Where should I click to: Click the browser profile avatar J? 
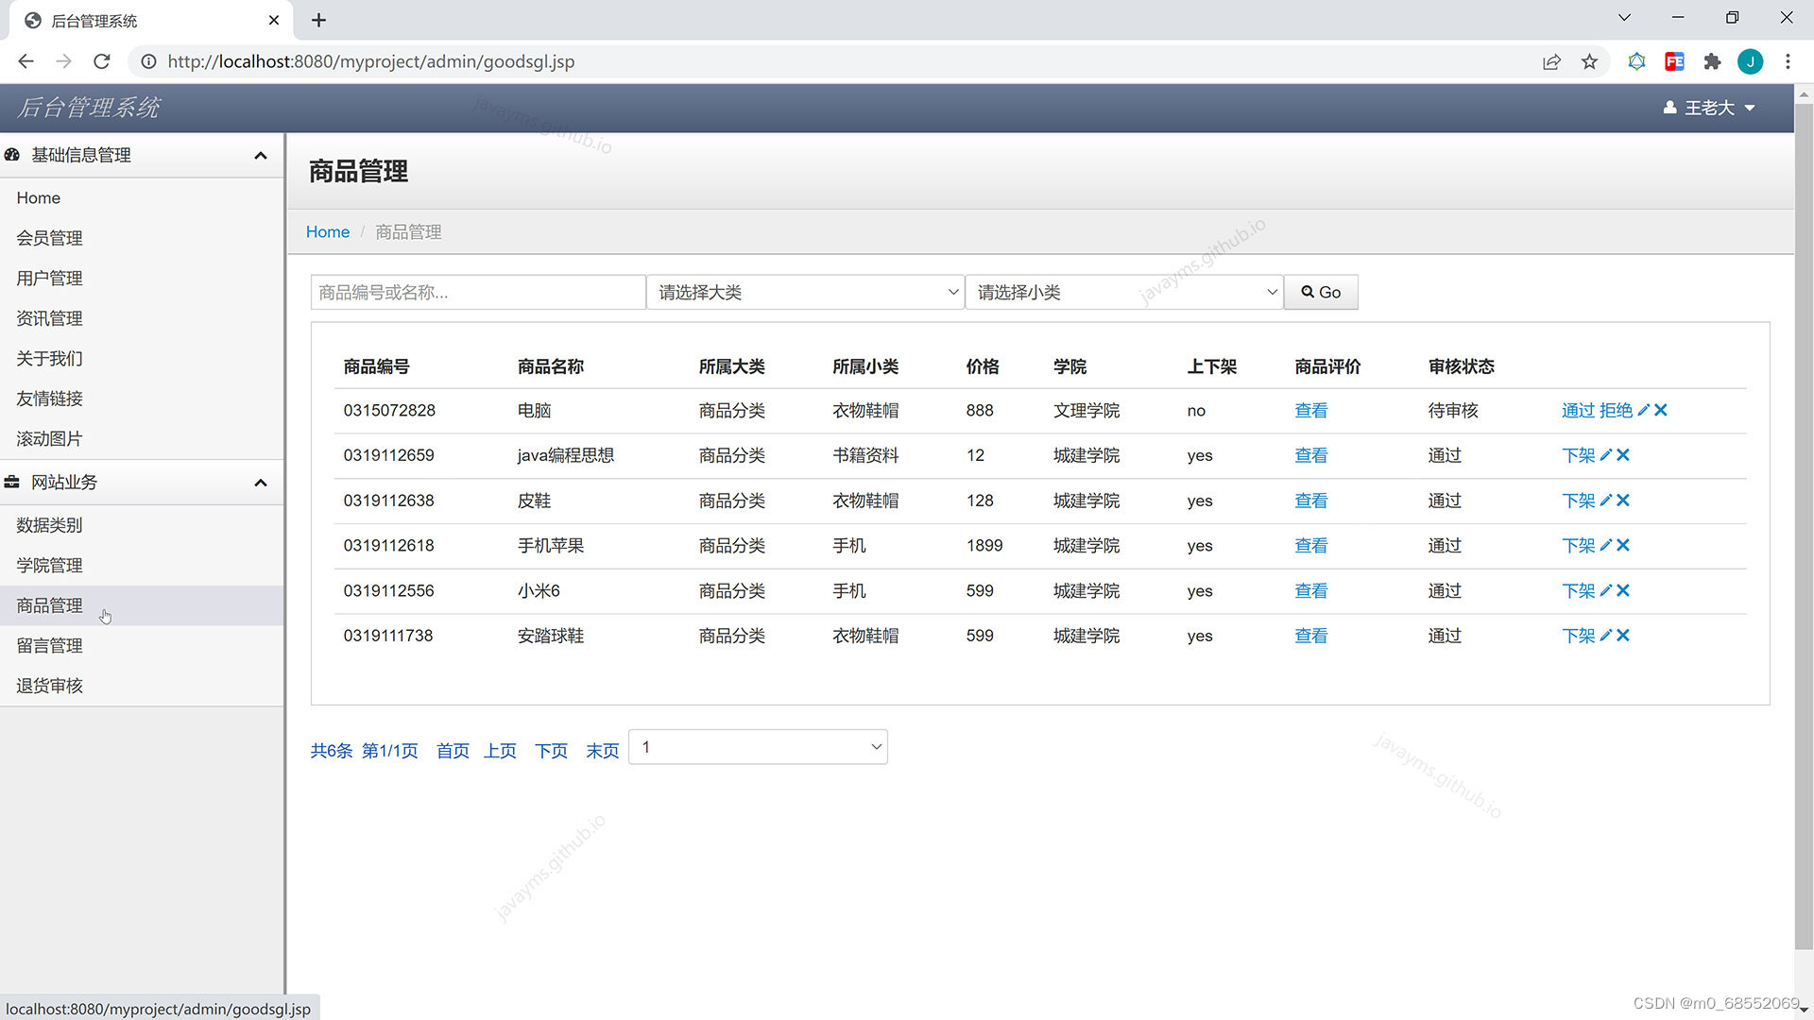[1750, 61]
